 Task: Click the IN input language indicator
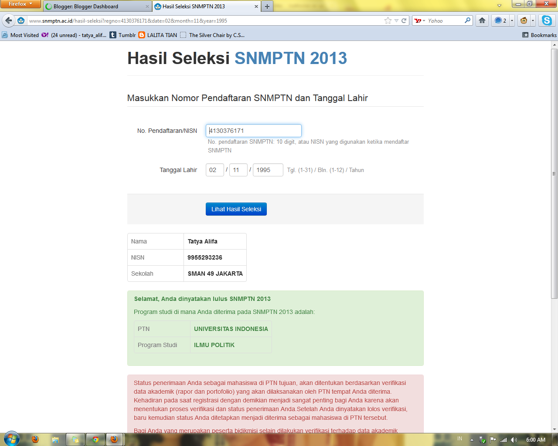coord(459,439)
